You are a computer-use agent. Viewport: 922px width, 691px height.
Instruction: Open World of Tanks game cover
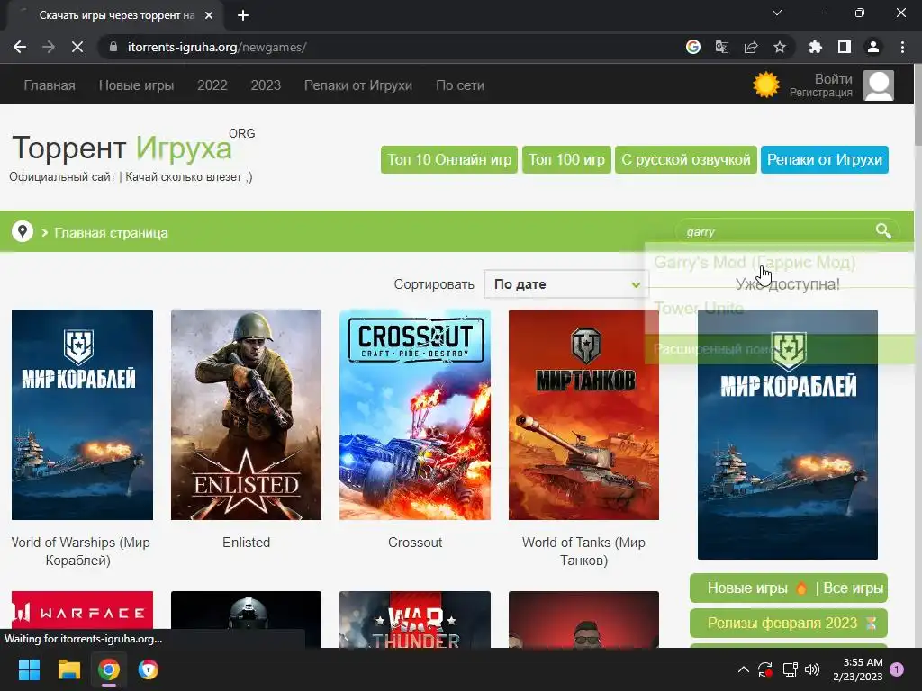coord(583,414)
